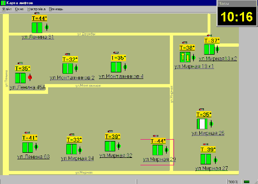Screen dimensions: 258x184
Task: Click the T=44° reading above ул.Мирная 29
Action: [x=158, y=141]
